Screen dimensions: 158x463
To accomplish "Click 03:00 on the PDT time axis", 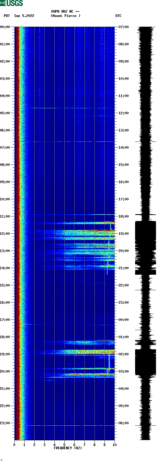I will point(5,79).
